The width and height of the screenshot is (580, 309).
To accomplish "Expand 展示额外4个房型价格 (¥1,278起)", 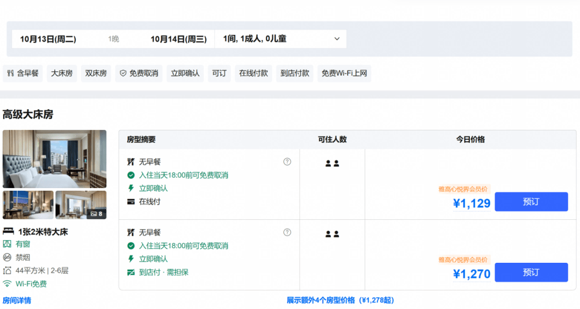I will [x=340, y=300].
